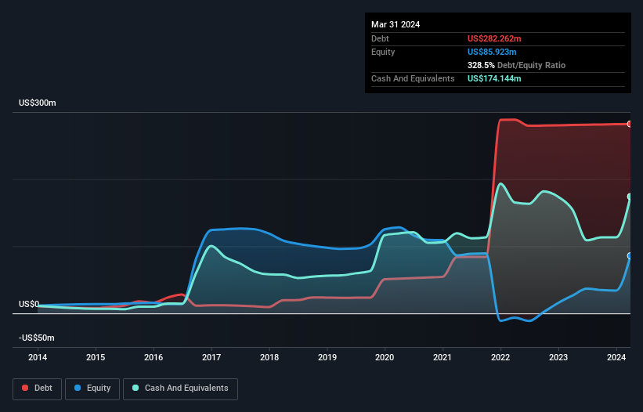
Task: Click the 2018 x-axis label
Action: pos(269,357)
